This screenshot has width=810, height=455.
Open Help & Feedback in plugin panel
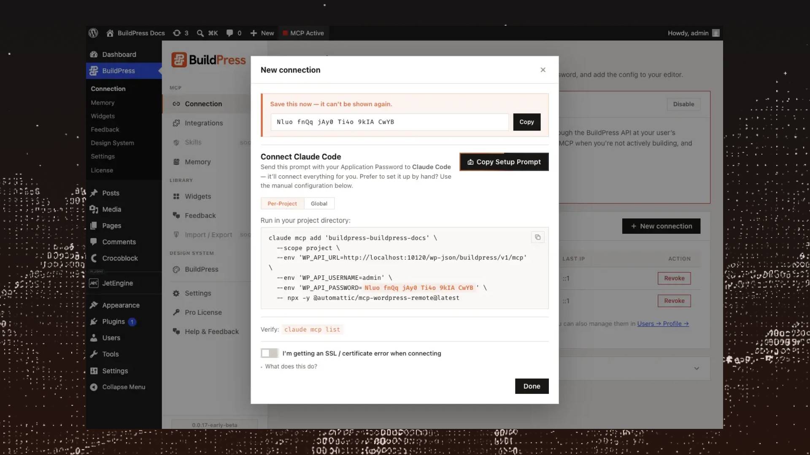coord(212,332)
